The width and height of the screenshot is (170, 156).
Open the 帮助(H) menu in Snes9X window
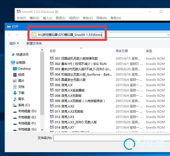116,18
